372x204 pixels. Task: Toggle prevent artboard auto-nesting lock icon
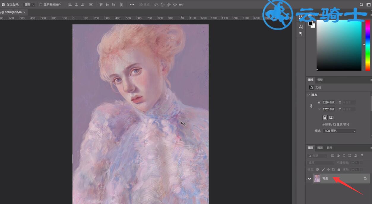pyautogui.click(x=333, y=170)
